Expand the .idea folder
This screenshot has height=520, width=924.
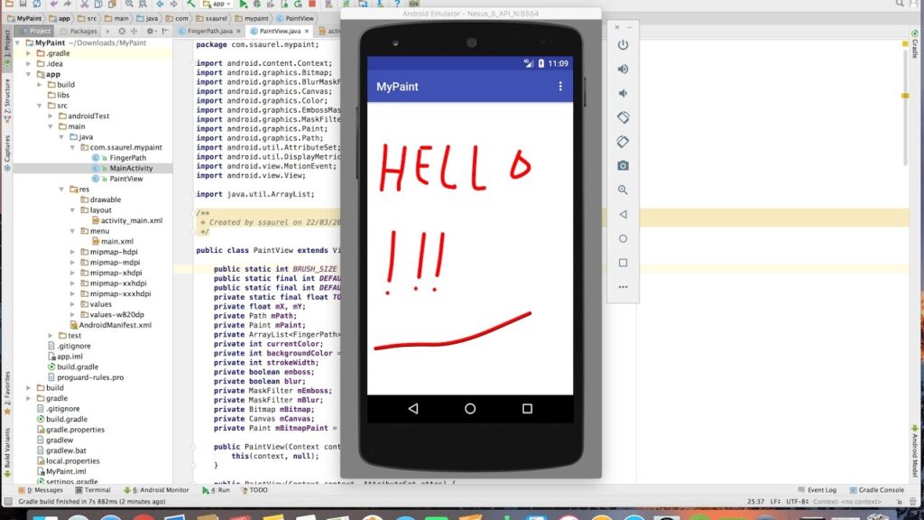click(x=28, y=64)
